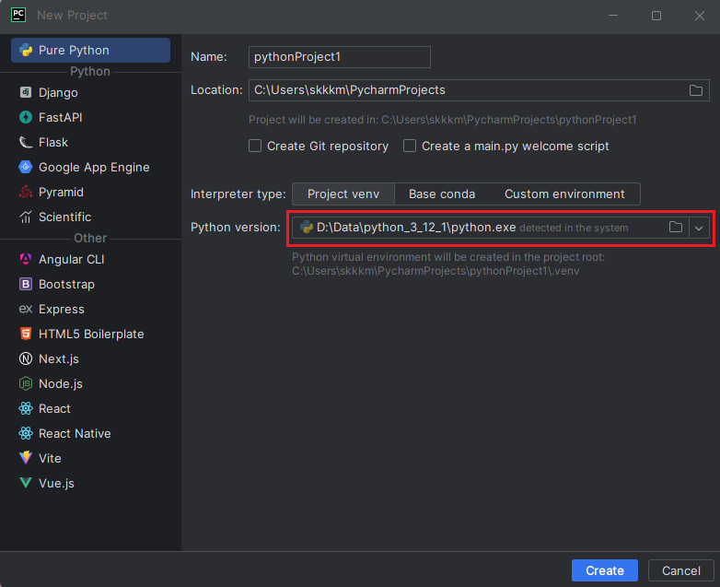Select the Pure Python project type
This screenshot has width=720, height=587.
point(90,50)
